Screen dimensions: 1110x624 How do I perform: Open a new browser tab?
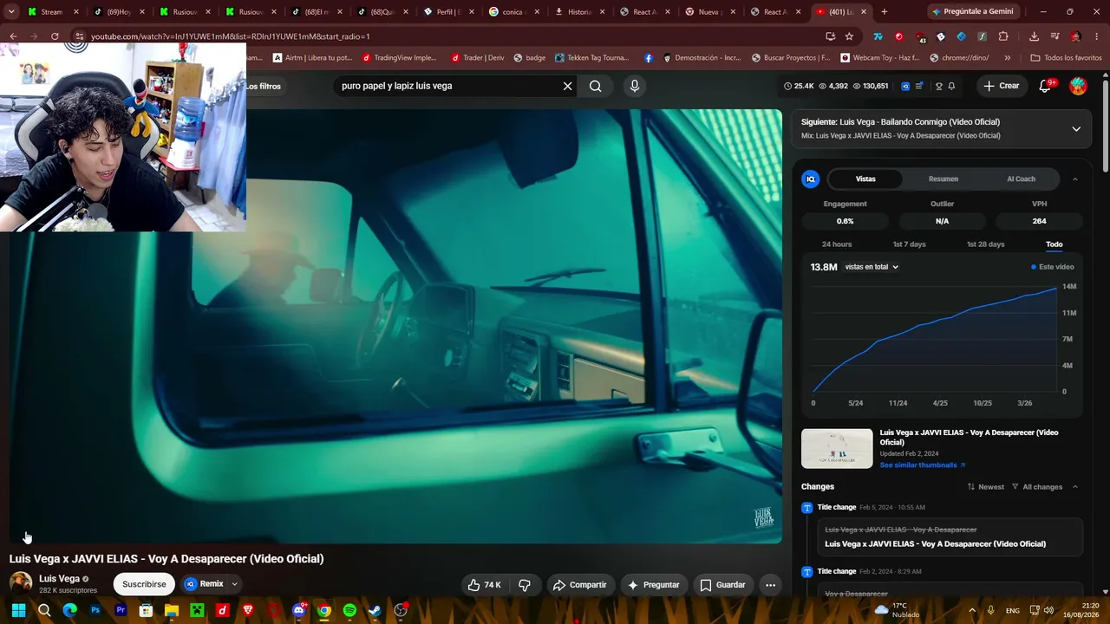pos(885,12)
